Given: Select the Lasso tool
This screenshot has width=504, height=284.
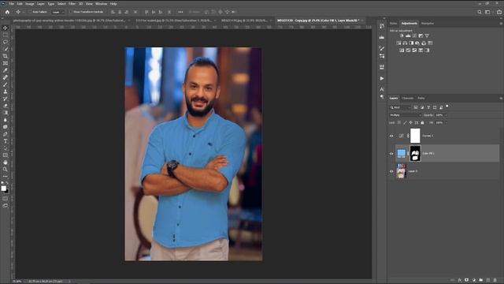Looking at the screenshot, I should [6, 42].
